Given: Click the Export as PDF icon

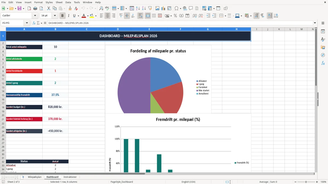Looking at the screenshot, I should pyautogui.click(x=29, y=8).
